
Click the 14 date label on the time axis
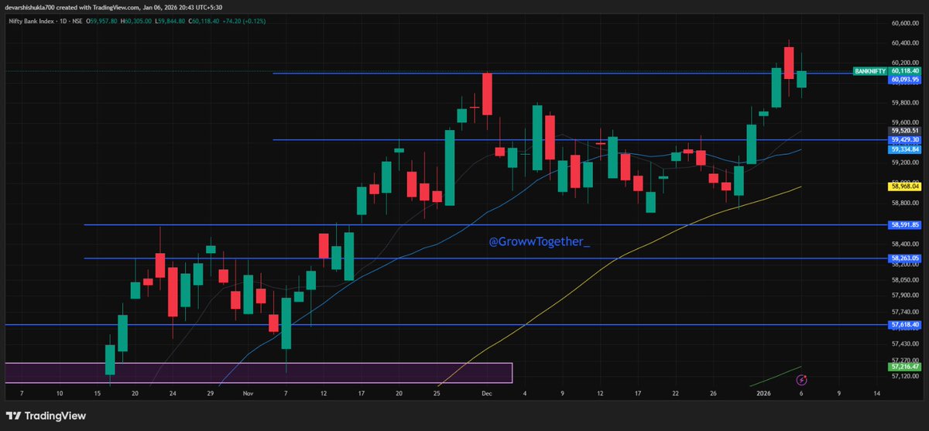(876, 394)
